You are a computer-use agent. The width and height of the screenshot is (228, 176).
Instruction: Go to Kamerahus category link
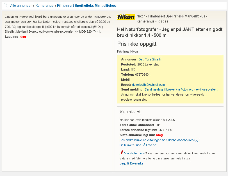(x=44, y=6)
